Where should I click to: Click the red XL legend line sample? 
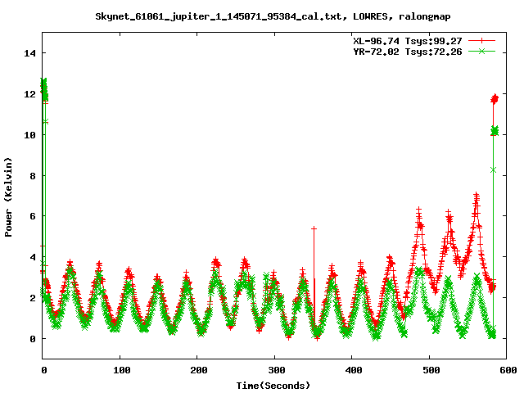(x=483, y=40)
